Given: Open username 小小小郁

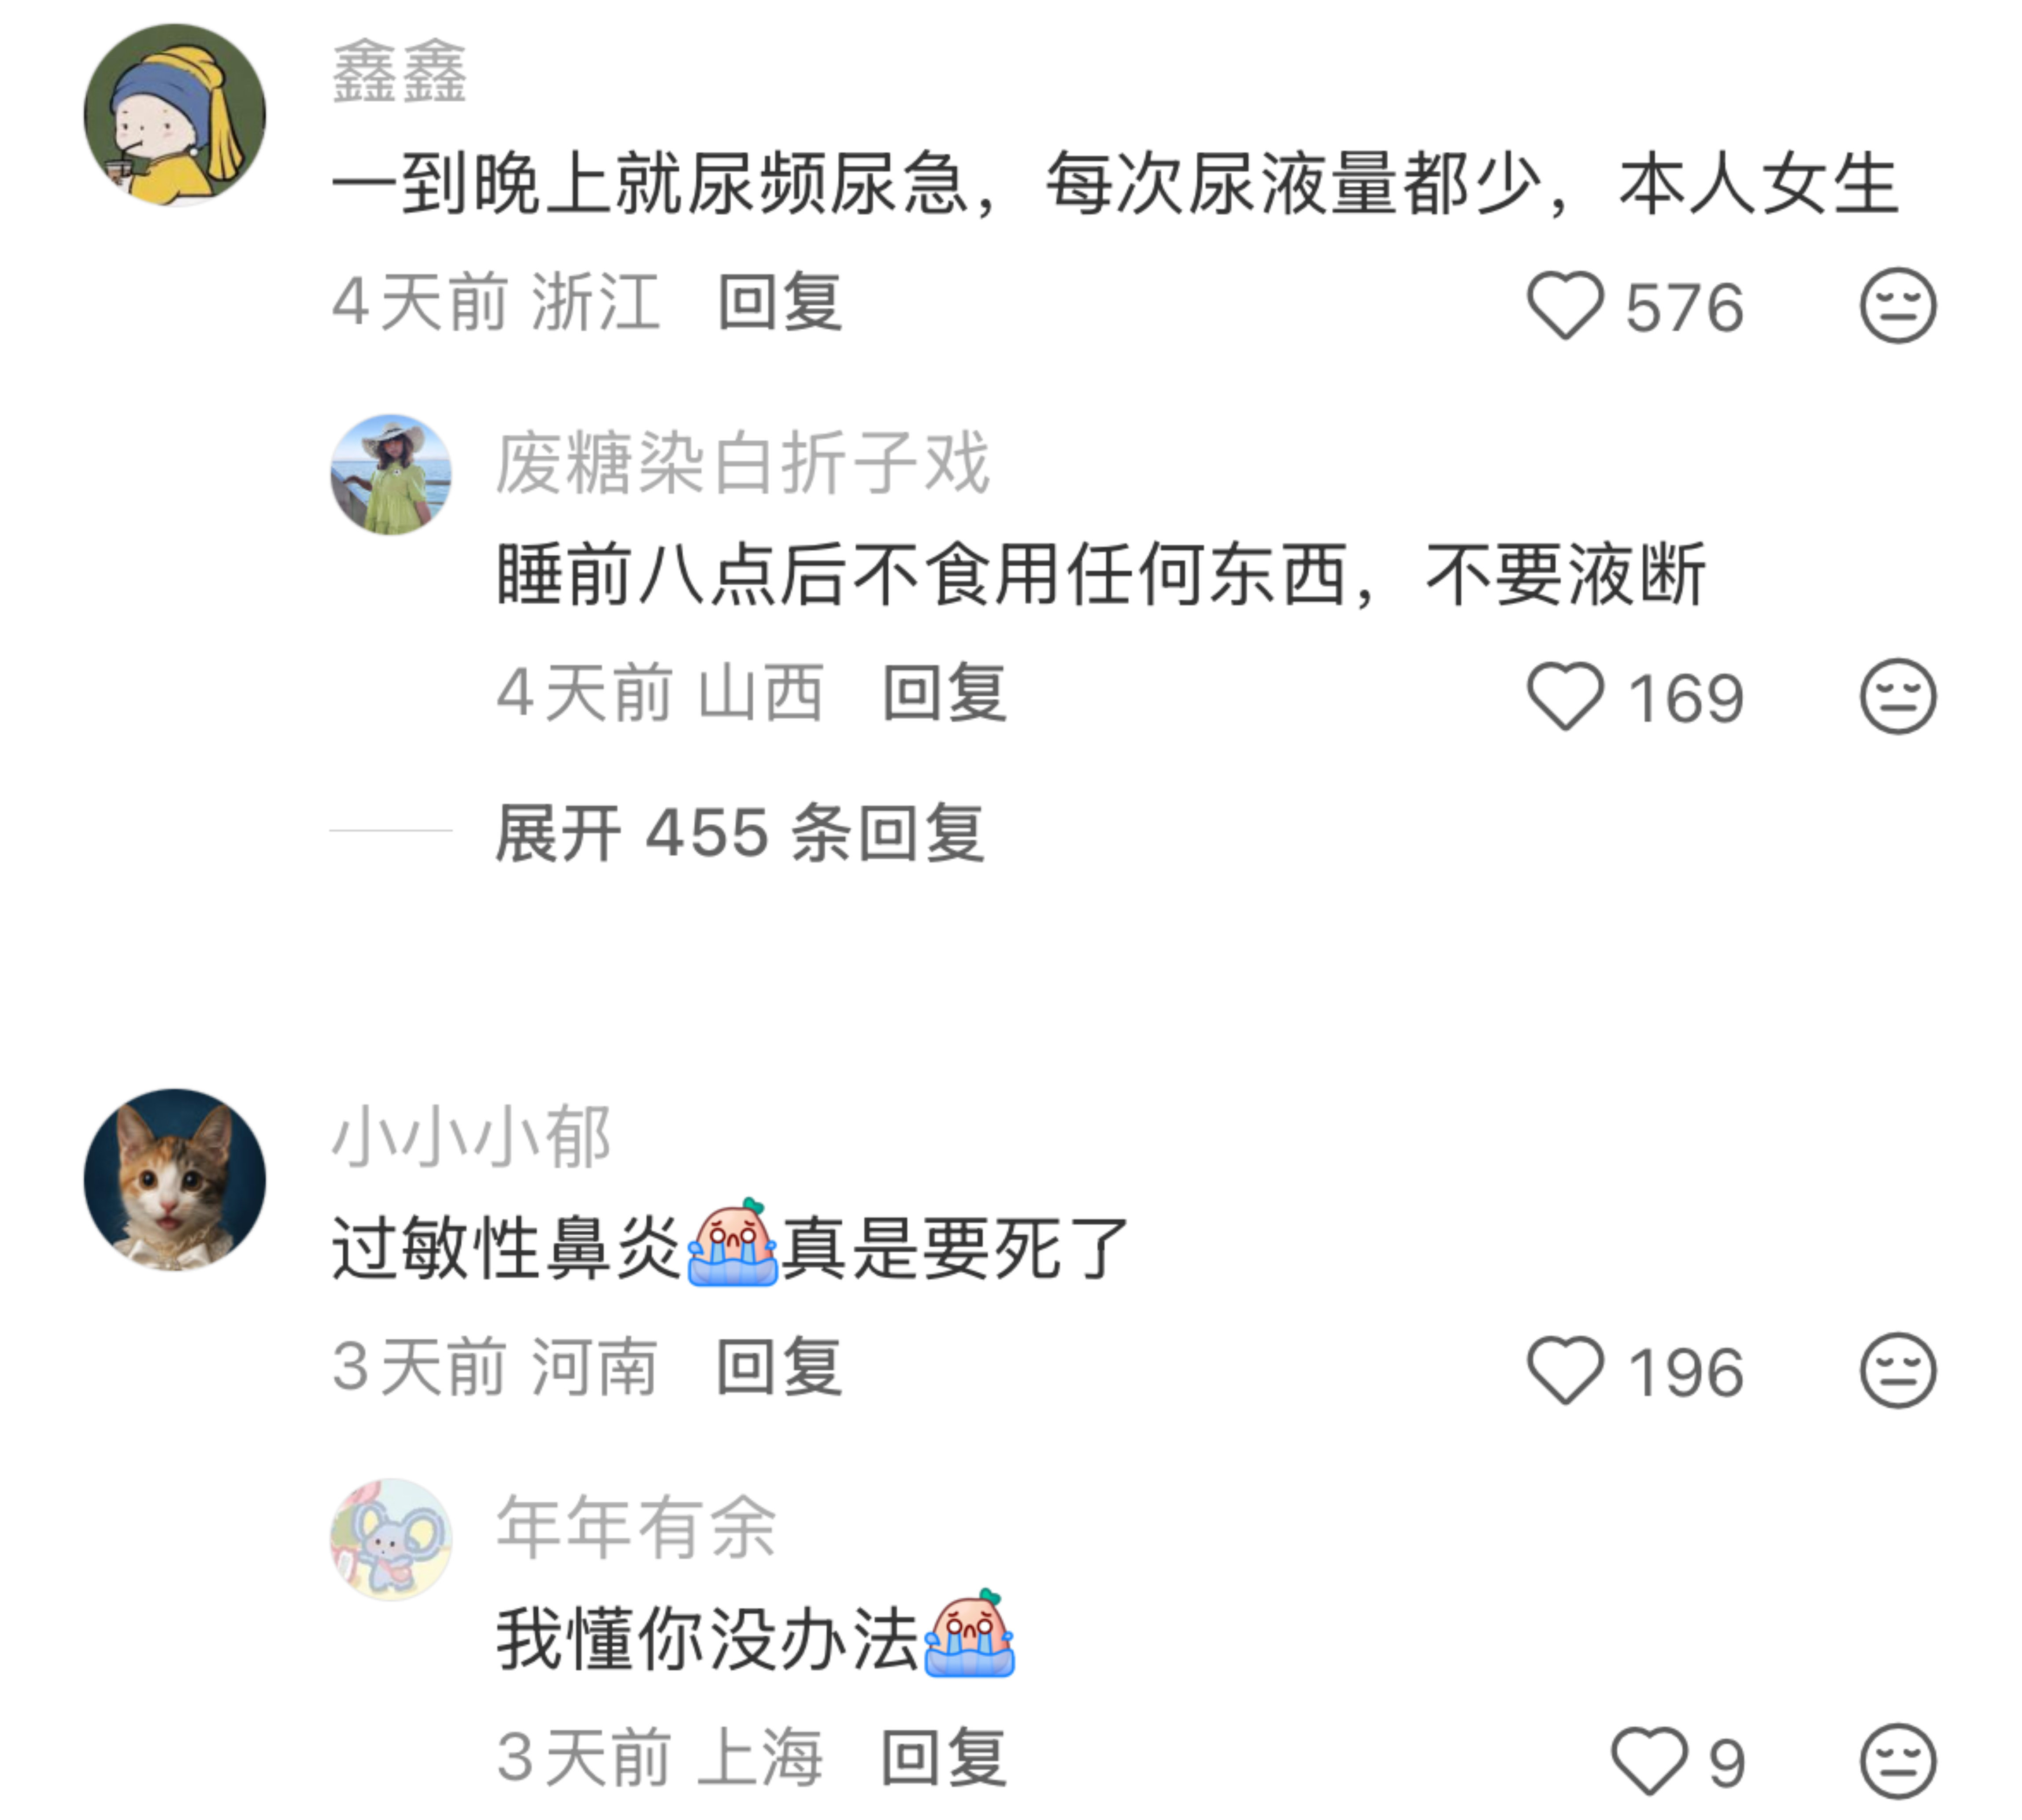Looking at the screenshot, I should point(471,1138).
